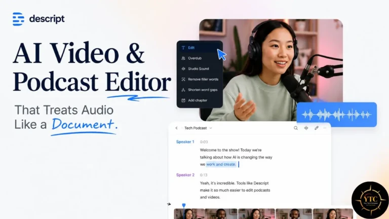Click the 0:03 timestamp
Image resolution: width=389 pixels, height=219 pixels.
coord(204,142)
